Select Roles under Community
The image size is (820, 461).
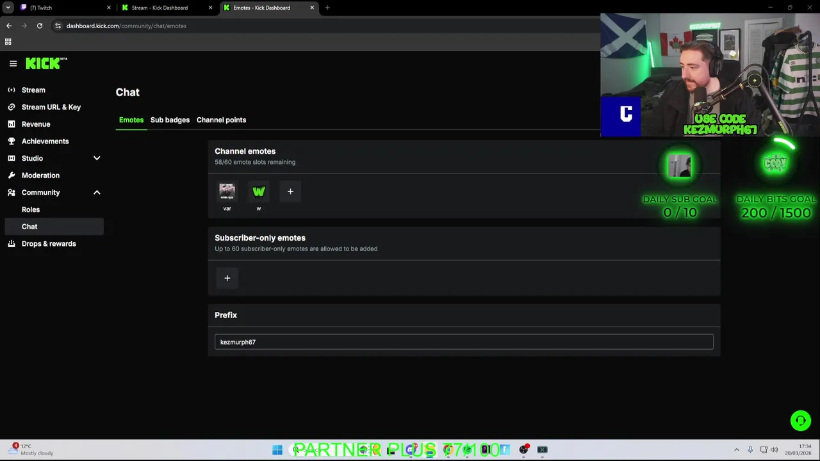31,209
